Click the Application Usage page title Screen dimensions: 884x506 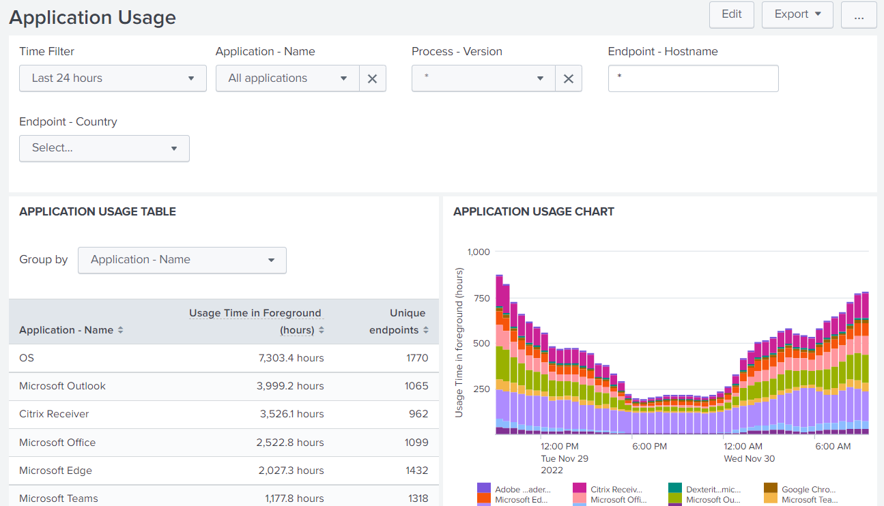tap(92, 18)
